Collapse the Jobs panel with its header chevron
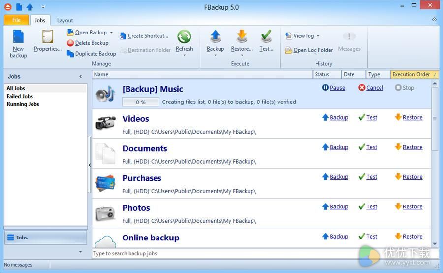Image resolution: width=443 pixels, height=273 pixels. [81, 77]
